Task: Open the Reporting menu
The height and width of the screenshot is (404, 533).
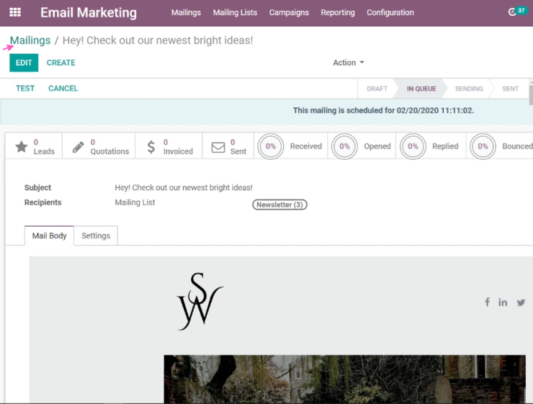Action: [338, 12]
